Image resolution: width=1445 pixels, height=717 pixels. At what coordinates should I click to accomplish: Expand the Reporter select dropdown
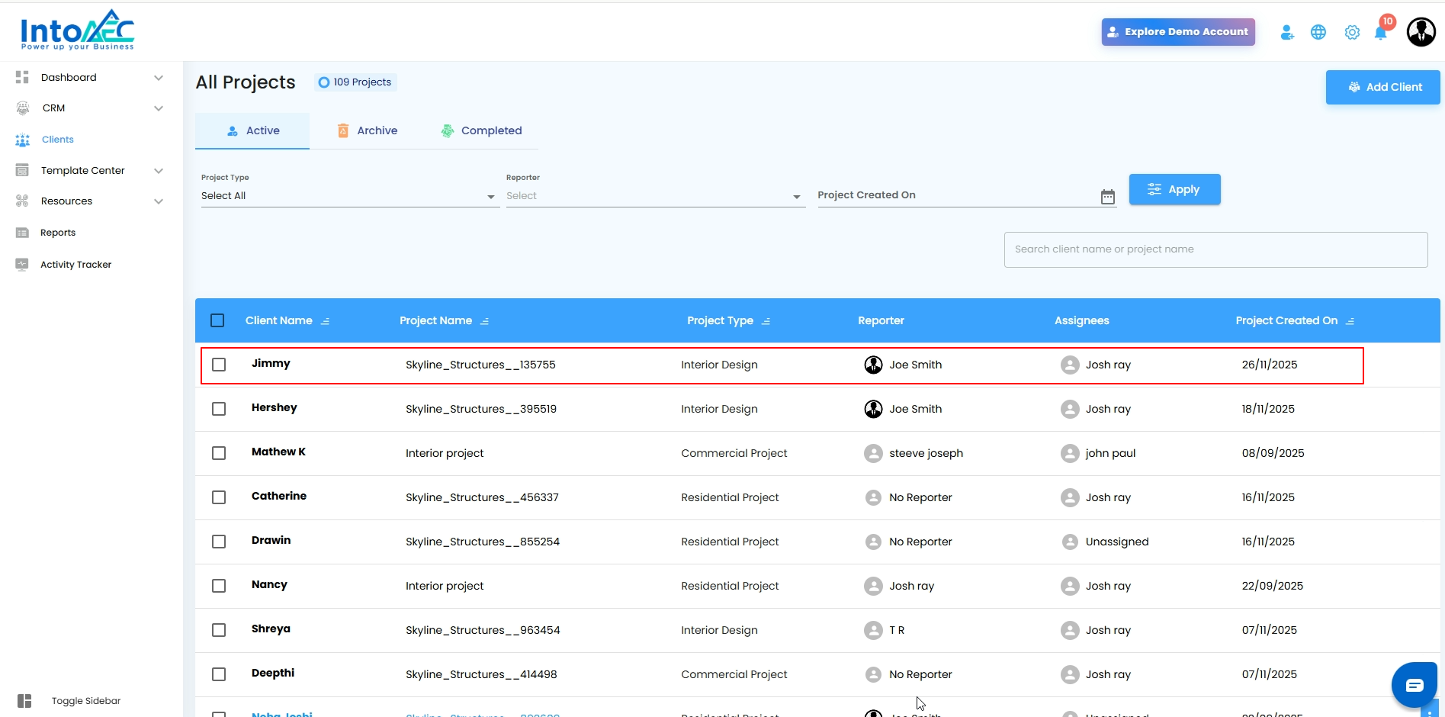[653, 196]
